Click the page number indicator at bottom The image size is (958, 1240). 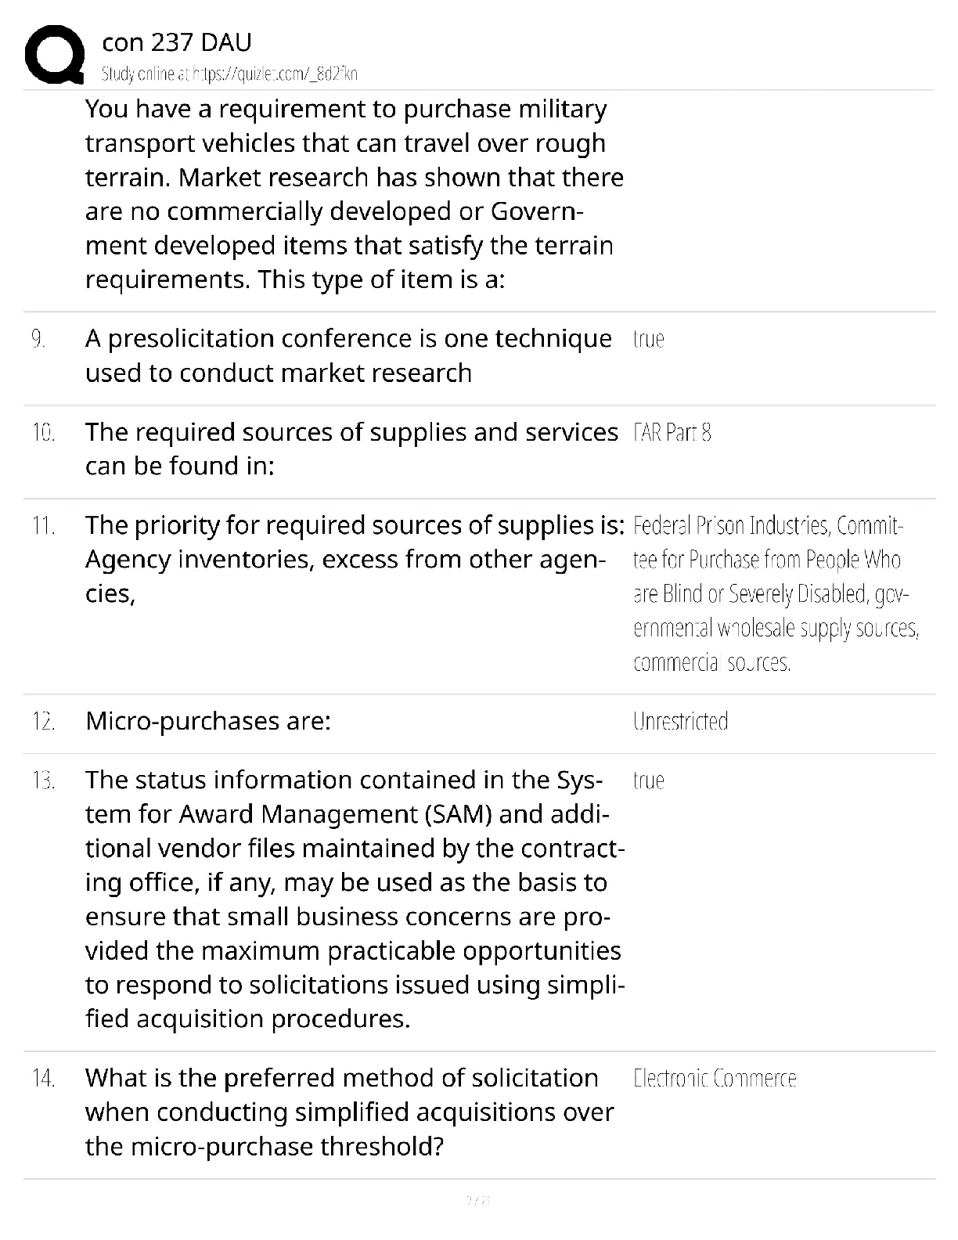coord(477,1199)
